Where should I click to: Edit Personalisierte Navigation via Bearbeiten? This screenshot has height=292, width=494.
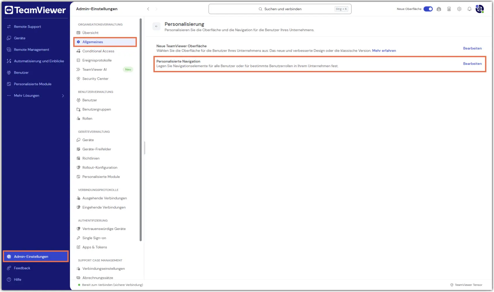472,64
